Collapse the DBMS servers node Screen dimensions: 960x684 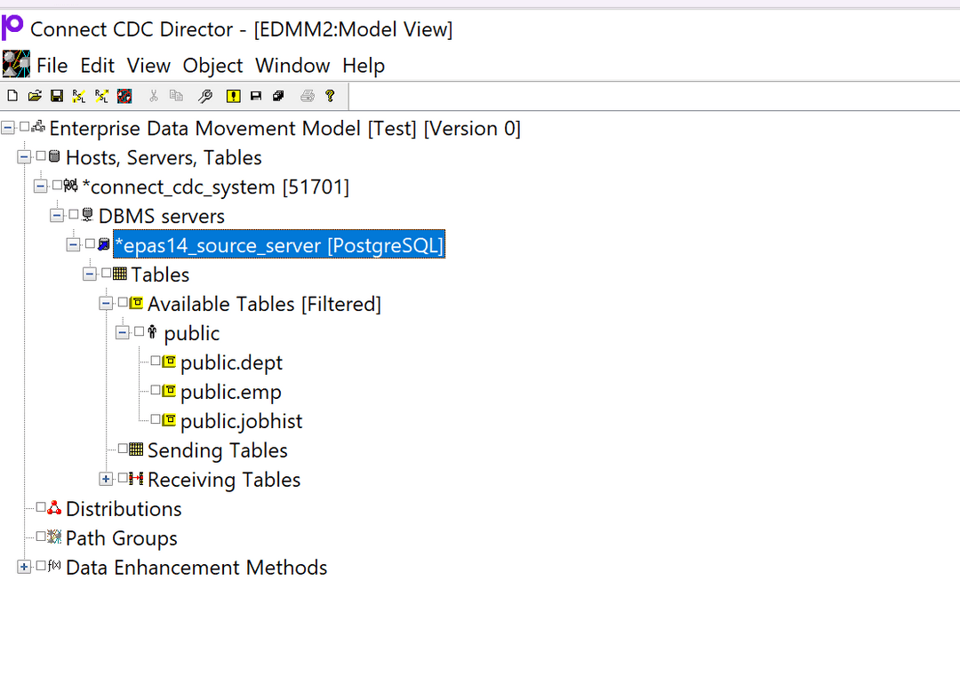(57, 215)
